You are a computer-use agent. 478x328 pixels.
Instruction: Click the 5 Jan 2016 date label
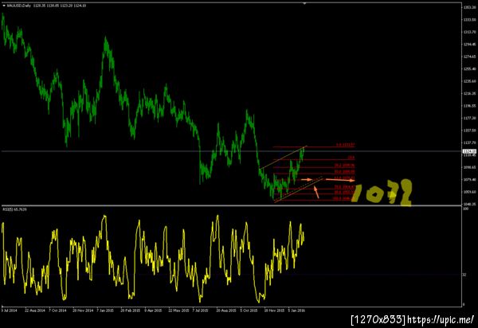point(296,310)
